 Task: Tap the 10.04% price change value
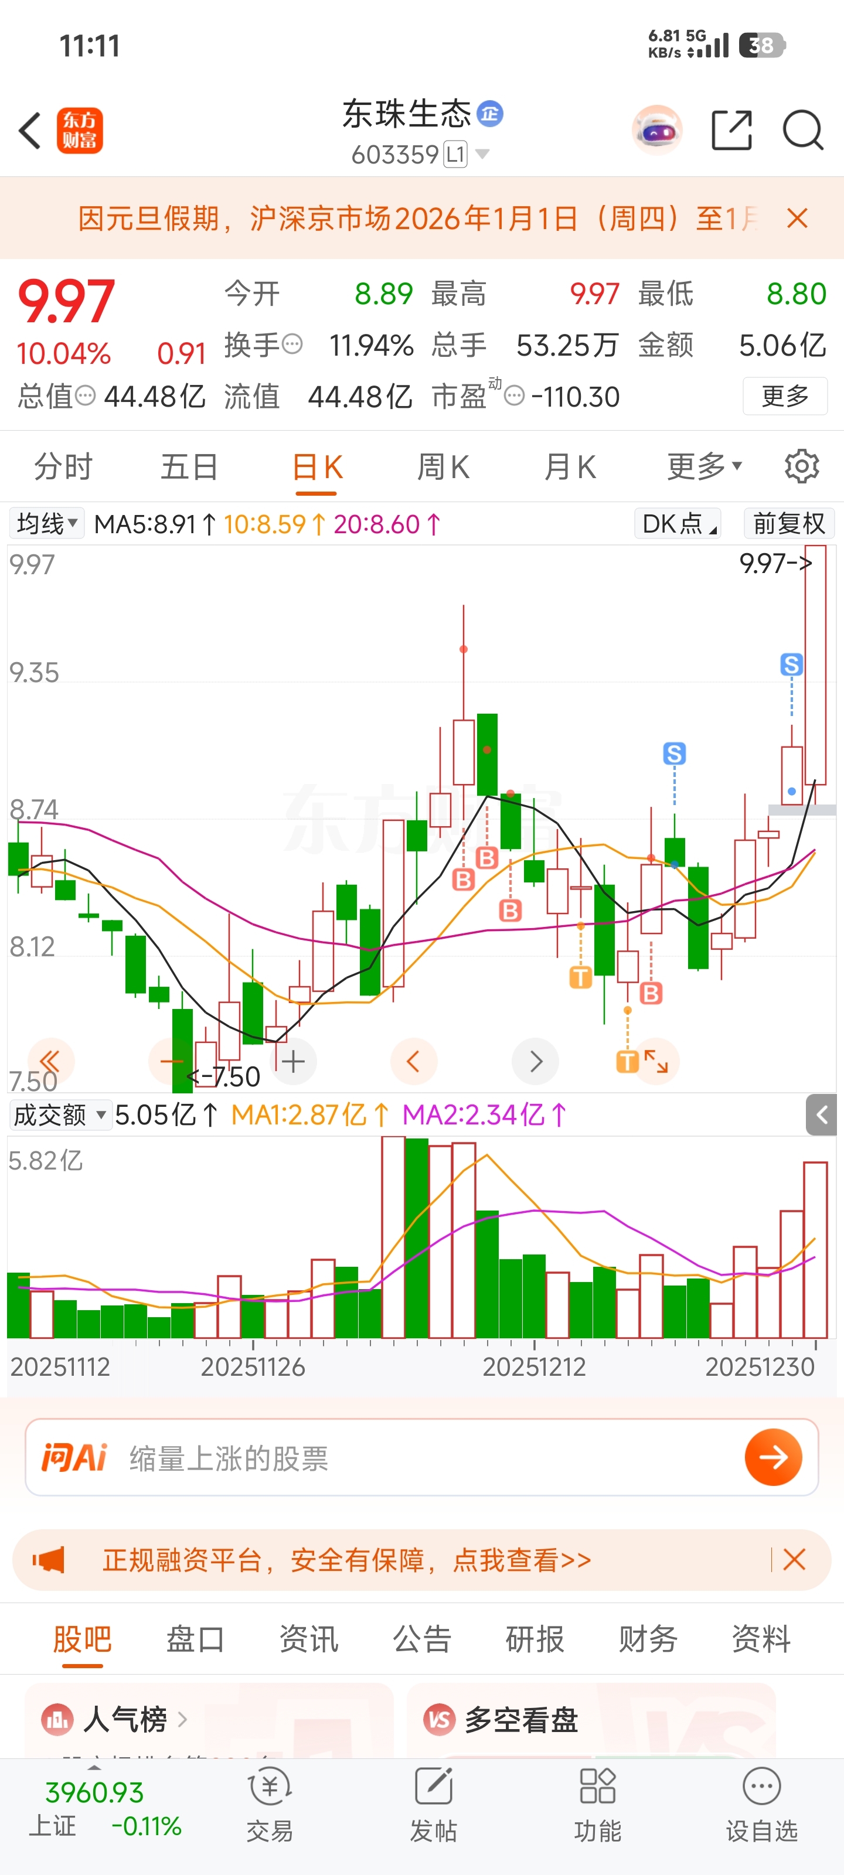[x=63, y=354]
